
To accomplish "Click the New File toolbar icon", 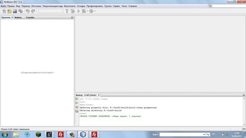I will pos(4,11).
